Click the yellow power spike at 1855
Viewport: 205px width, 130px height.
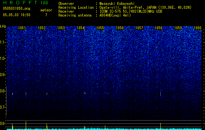click(x=105, y=127)
